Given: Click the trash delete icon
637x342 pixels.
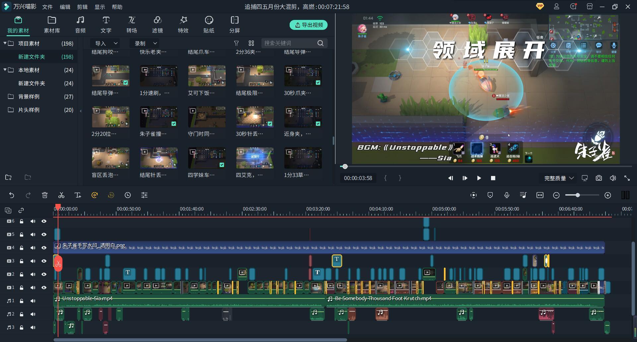Looking at the screenshot, I should [45, 195].
